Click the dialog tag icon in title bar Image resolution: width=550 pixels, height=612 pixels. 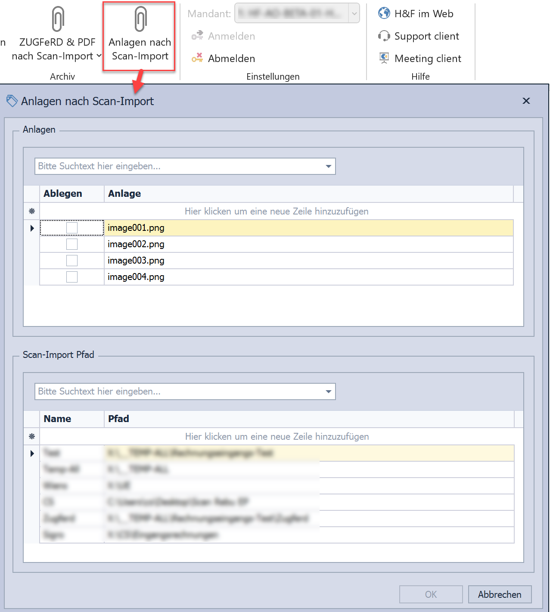coord(12,101)
